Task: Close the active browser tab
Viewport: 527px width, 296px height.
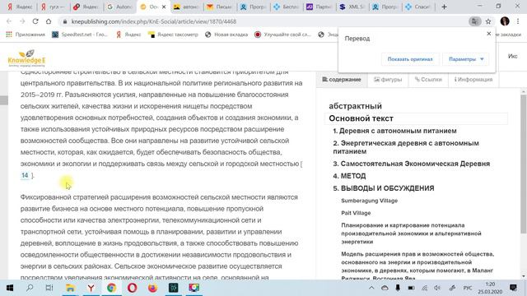Action: coord(164,7)
